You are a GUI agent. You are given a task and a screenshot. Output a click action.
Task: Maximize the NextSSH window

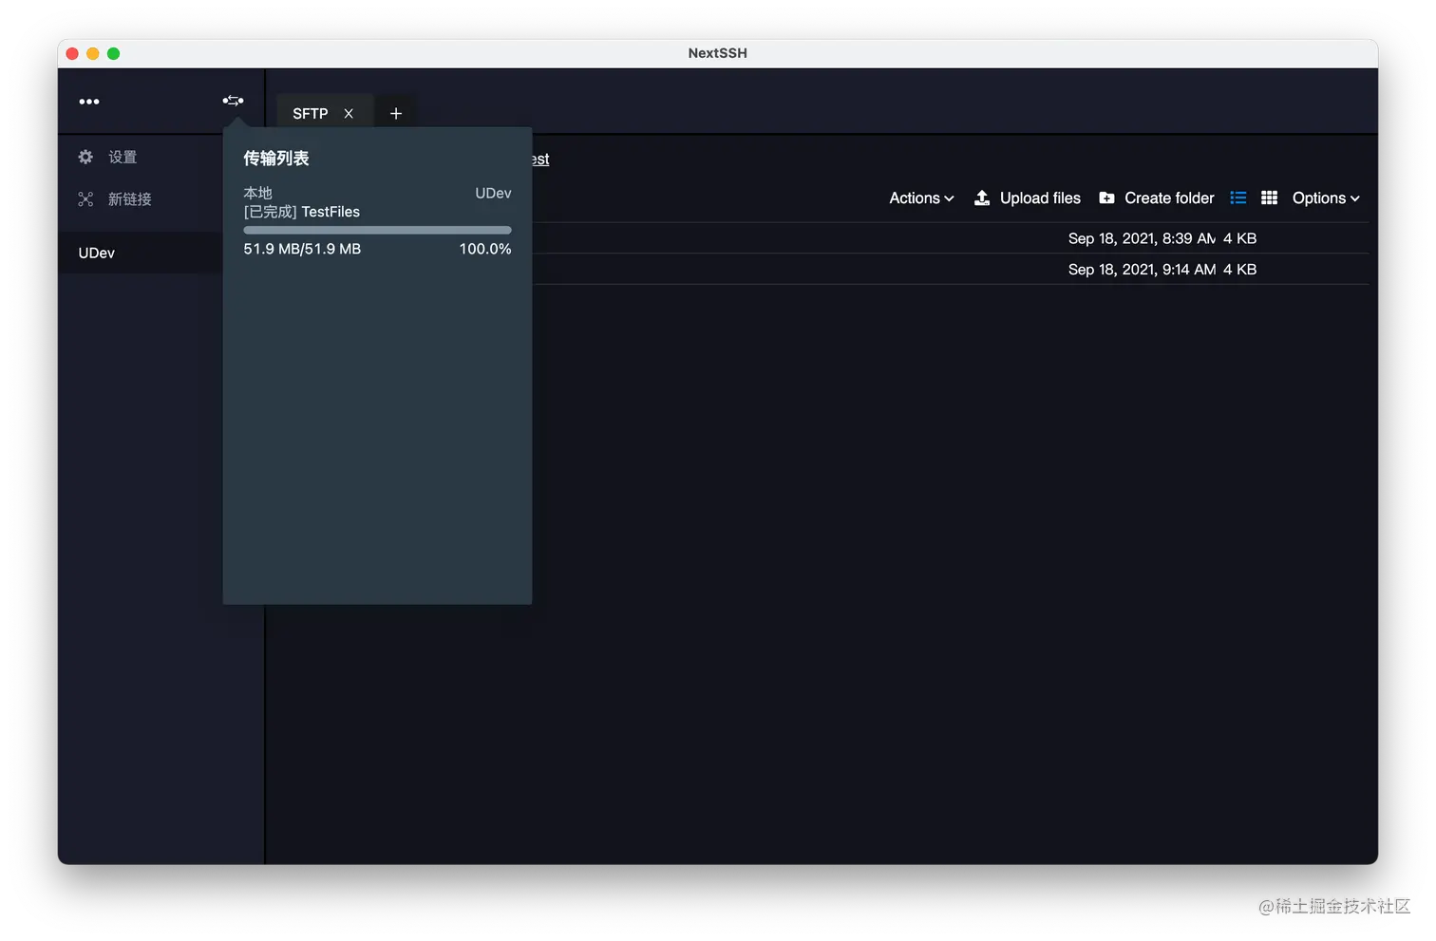click(114, 53)
